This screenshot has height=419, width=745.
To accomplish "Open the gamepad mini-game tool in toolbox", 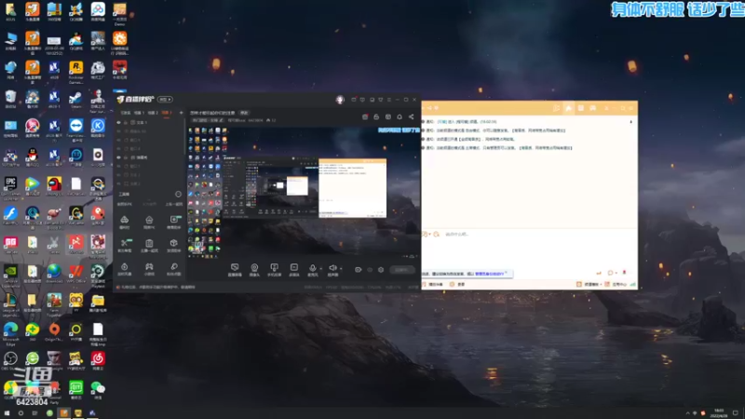I will (149, 266).
